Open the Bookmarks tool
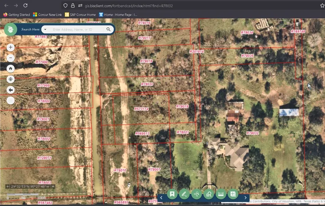 pyautogui.click(x=172, y=194)
